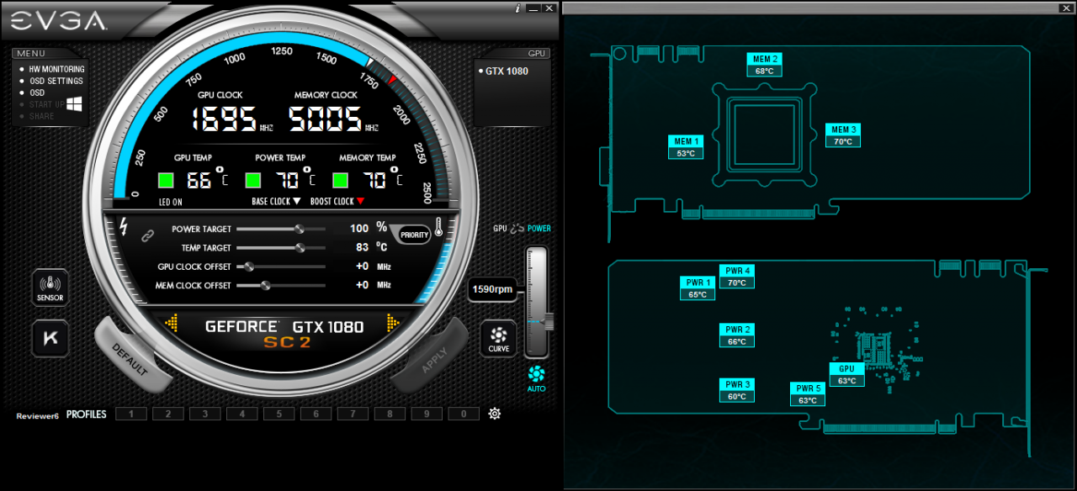
Task: Select profile slot 3
Action: click(205, 414)
